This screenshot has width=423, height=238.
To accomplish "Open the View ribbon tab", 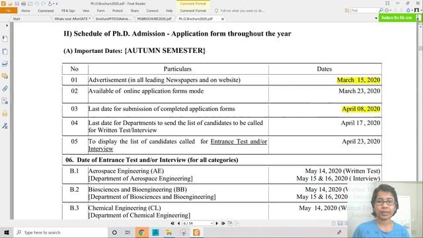I will tap(86, 11).
